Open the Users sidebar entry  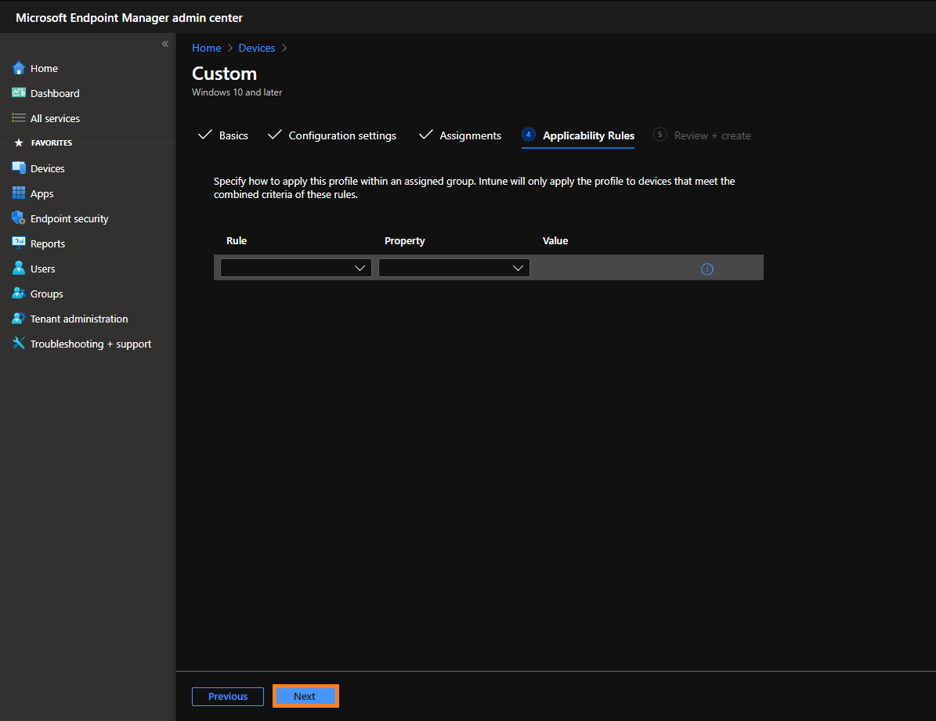tap(43, 269)
